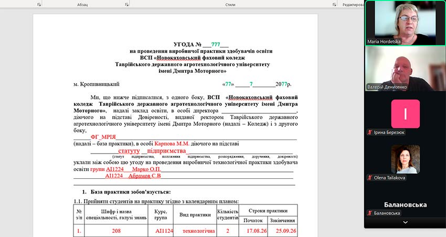Click the Редактирование ribbon group label

[x=353, y=5]
